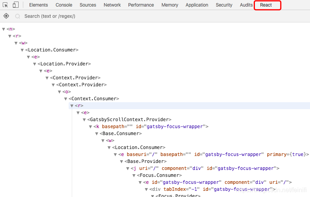Viewport: 310px width, 197px height.
Task: Click the select-component target icon
Action: point(6,16)
